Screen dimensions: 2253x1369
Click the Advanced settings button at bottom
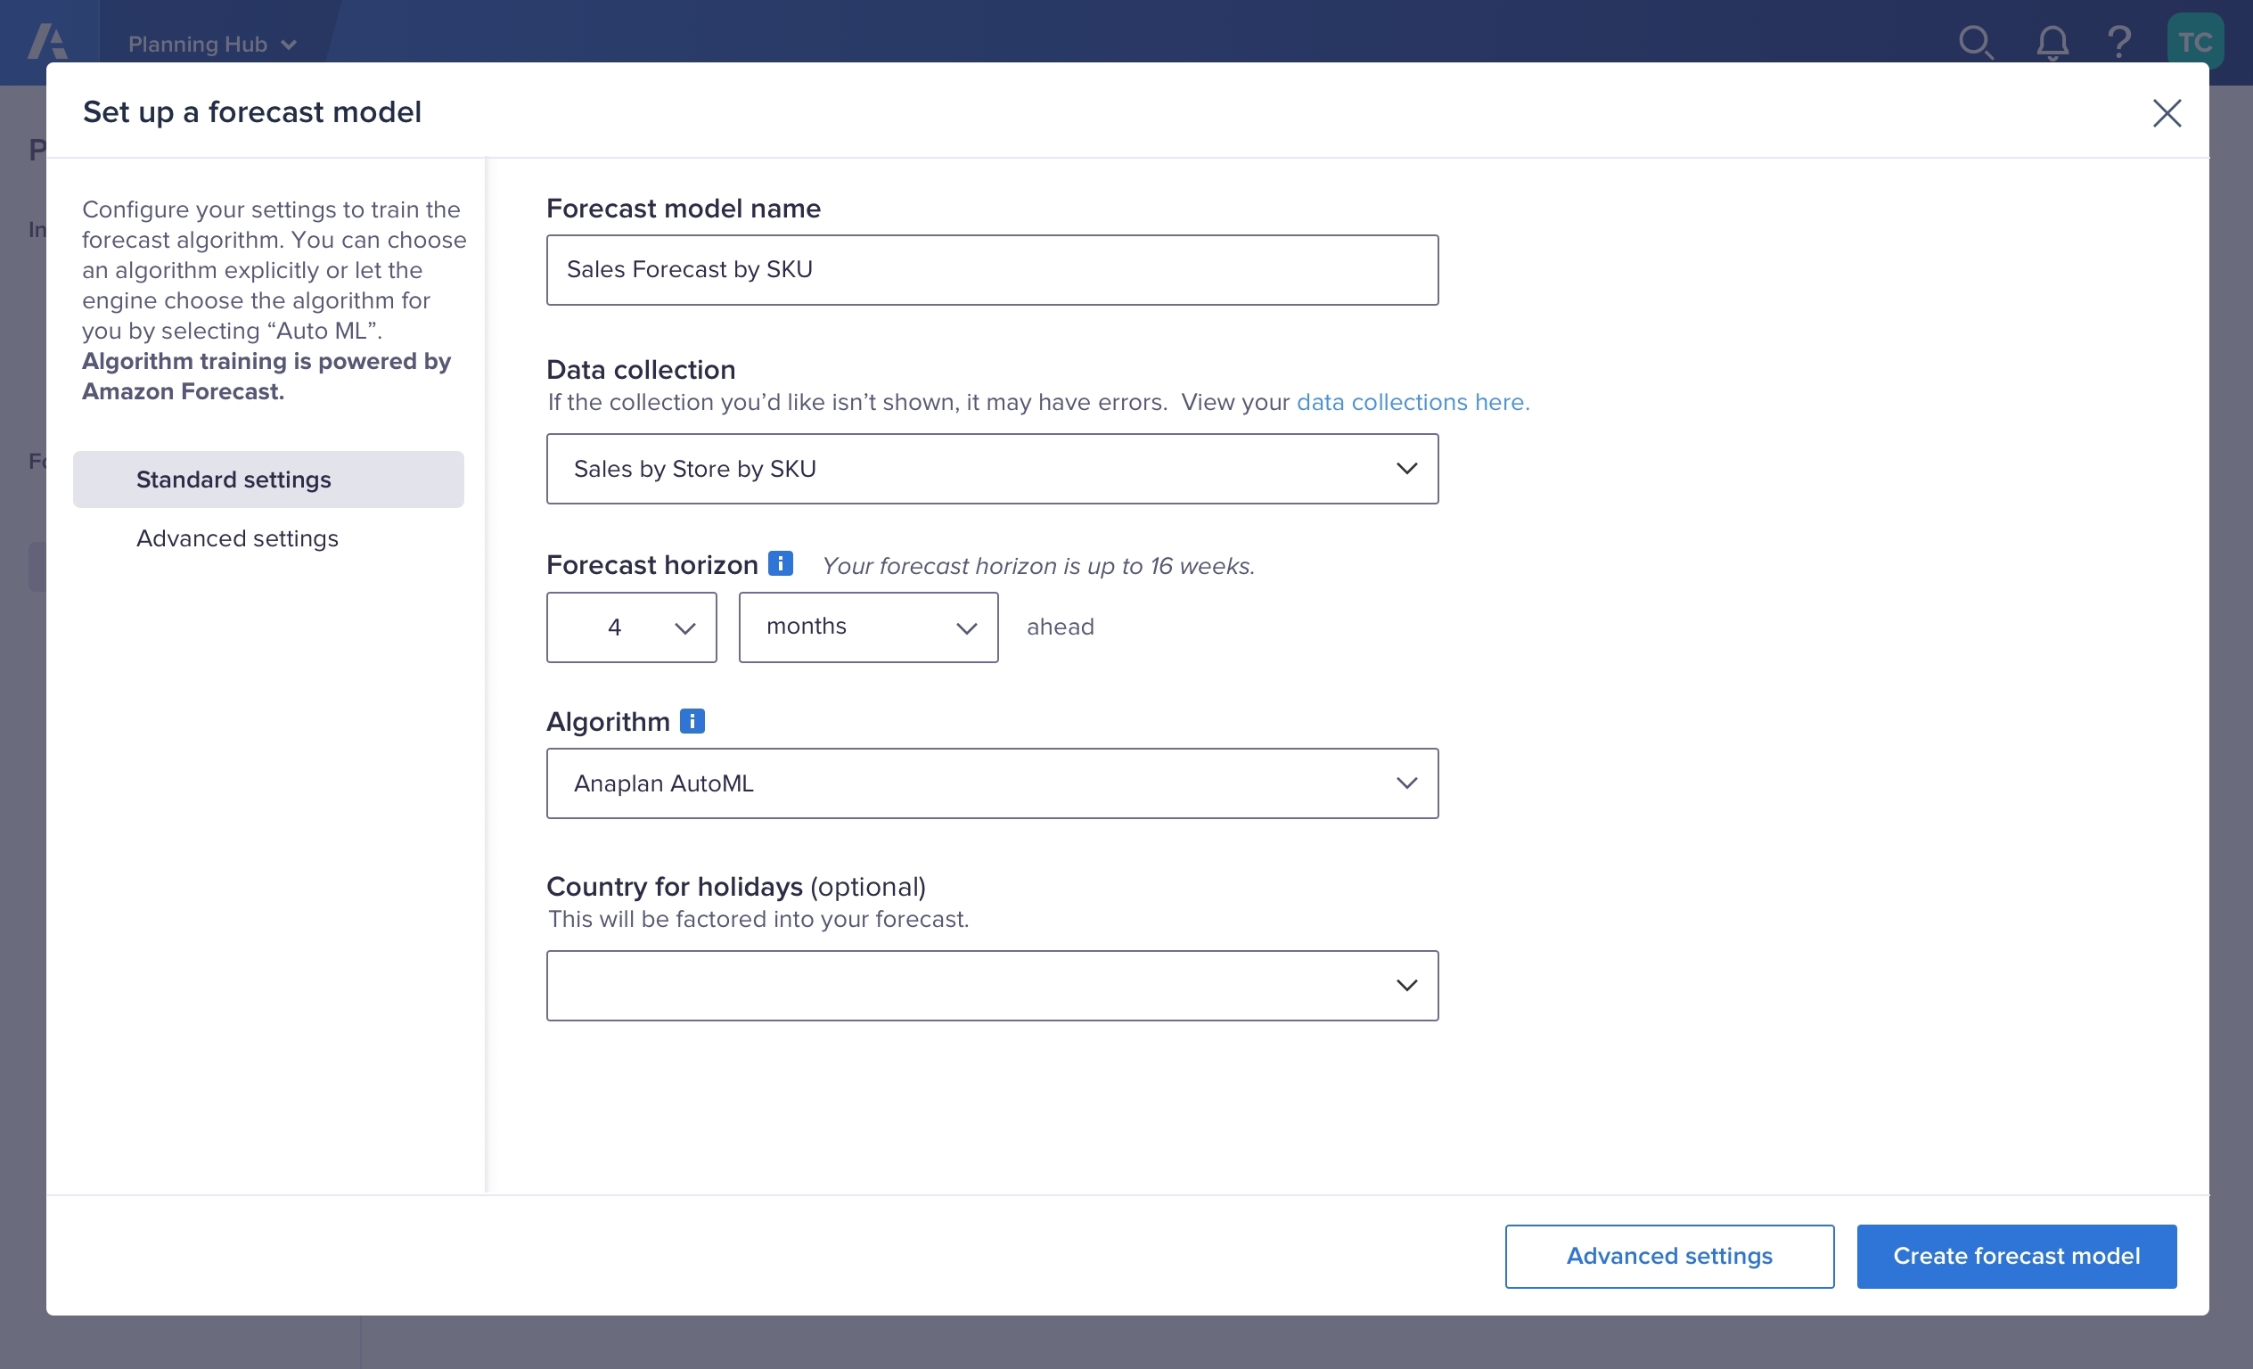[x=1668, y=1256]
